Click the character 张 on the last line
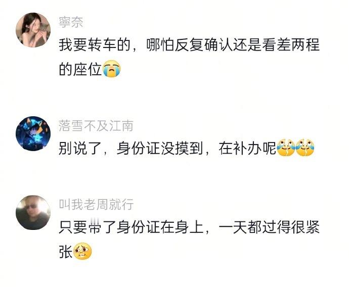This screenshot has width=349, height=287. [66, 252]
